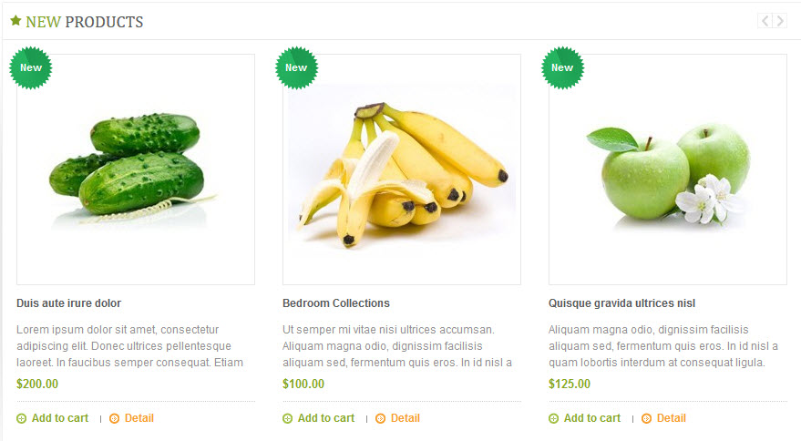Click the New badge on banana product
This screenshot has width=801, height=441.
(x=296, y=68)
